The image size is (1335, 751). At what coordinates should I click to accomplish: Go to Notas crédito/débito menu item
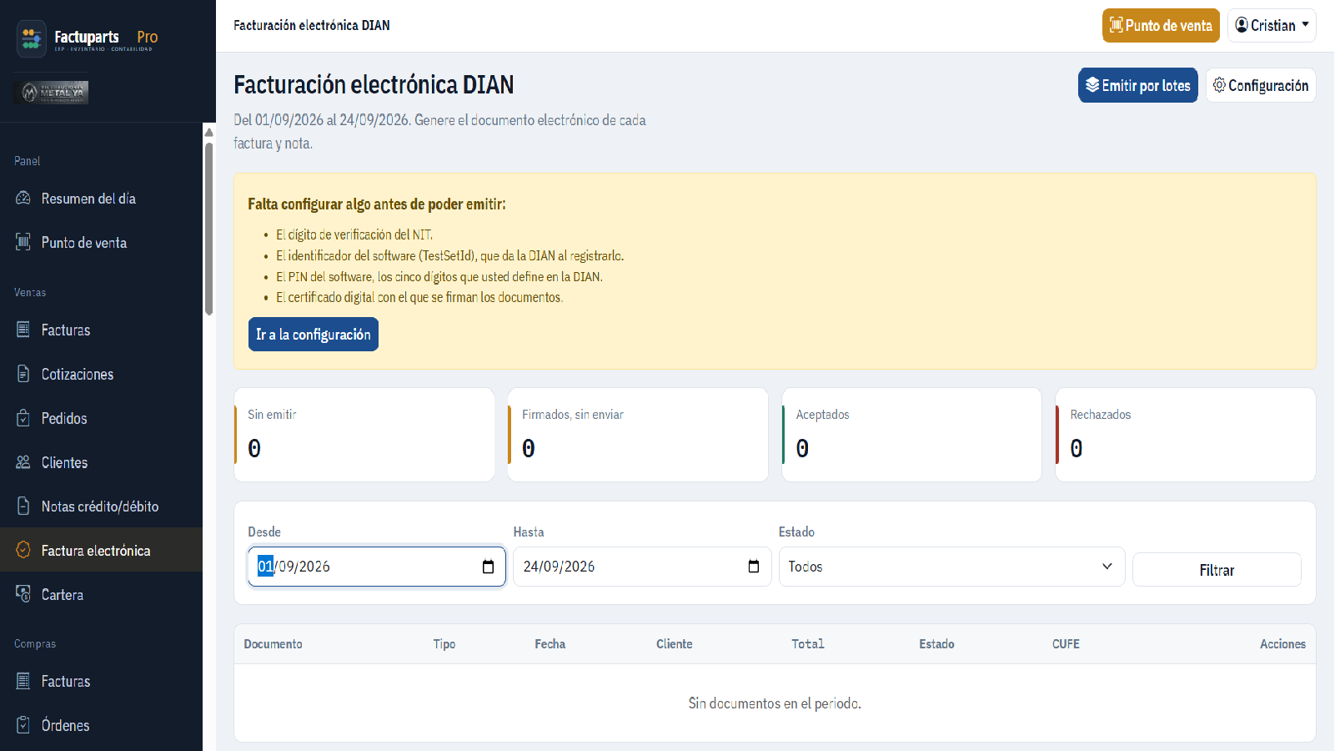(101, 507)
